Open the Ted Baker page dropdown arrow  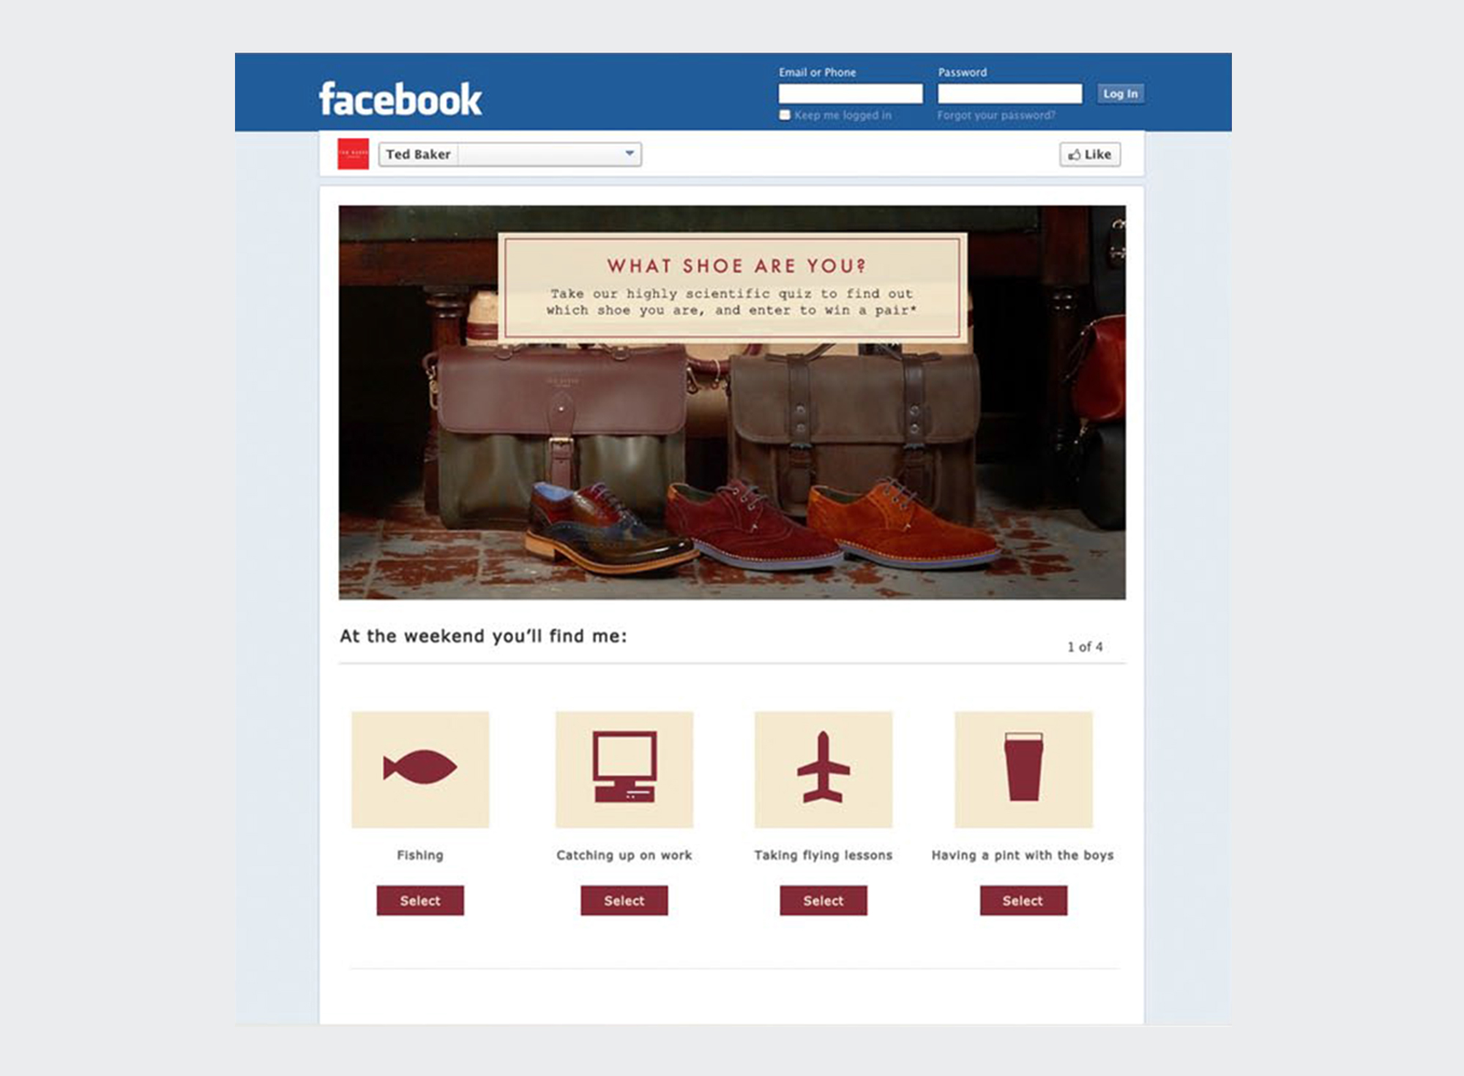click(630, 154)
